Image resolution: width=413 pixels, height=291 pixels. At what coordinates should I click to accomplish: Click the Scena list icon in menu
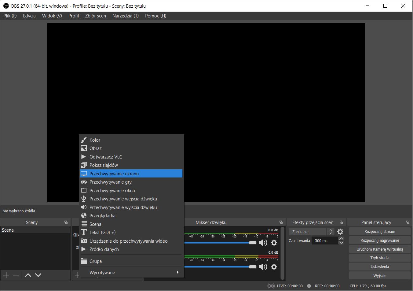pos(83,224)
